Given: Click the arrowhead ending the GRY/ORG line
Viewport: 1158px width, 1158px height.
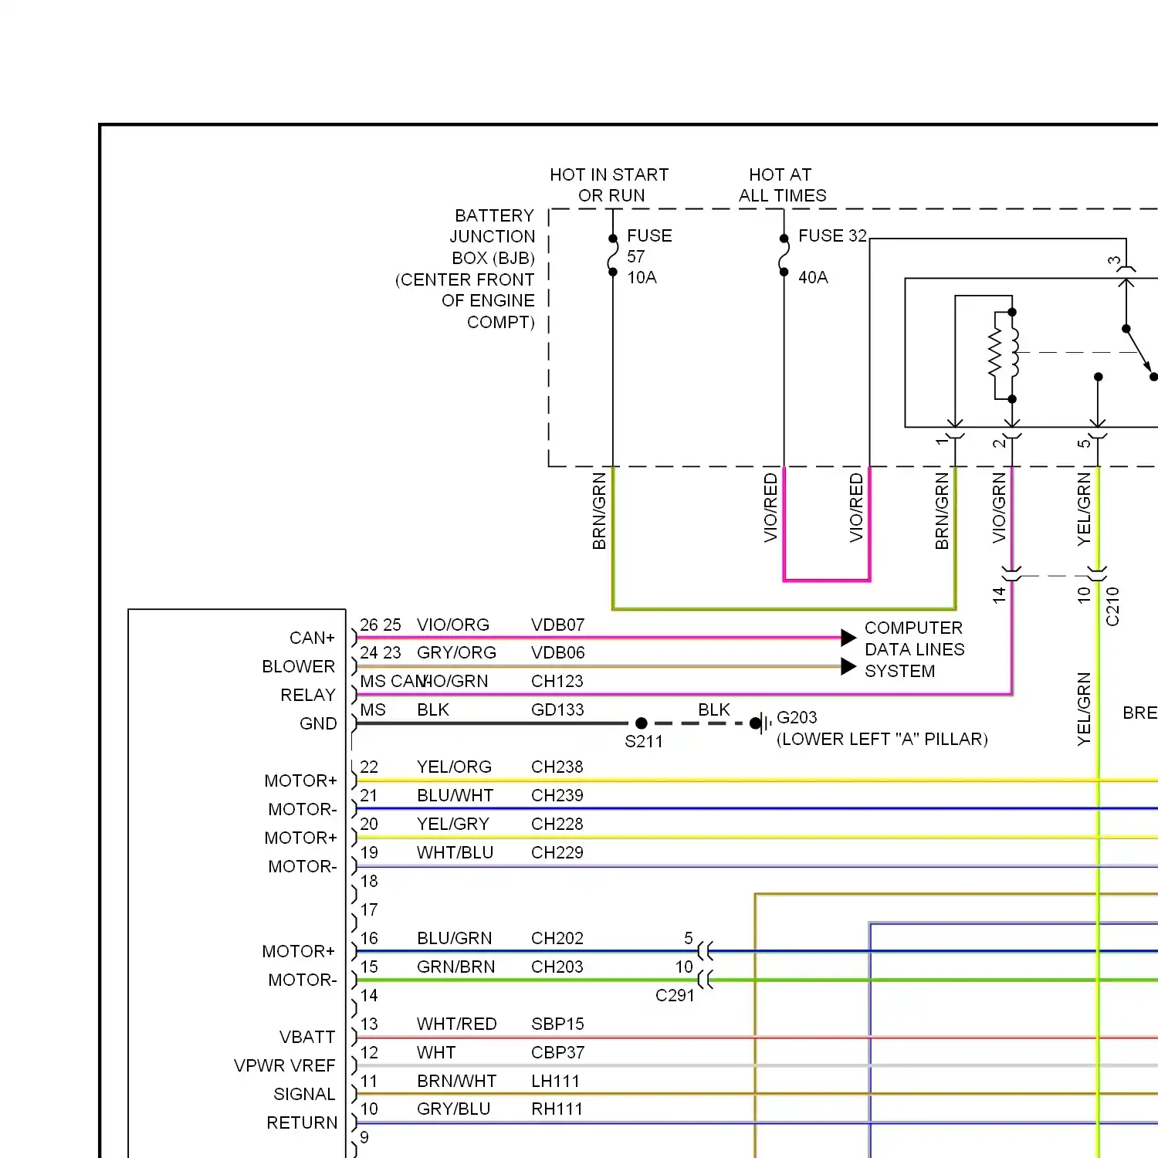Looking at the screenshot, I should (x=848, y=666).
